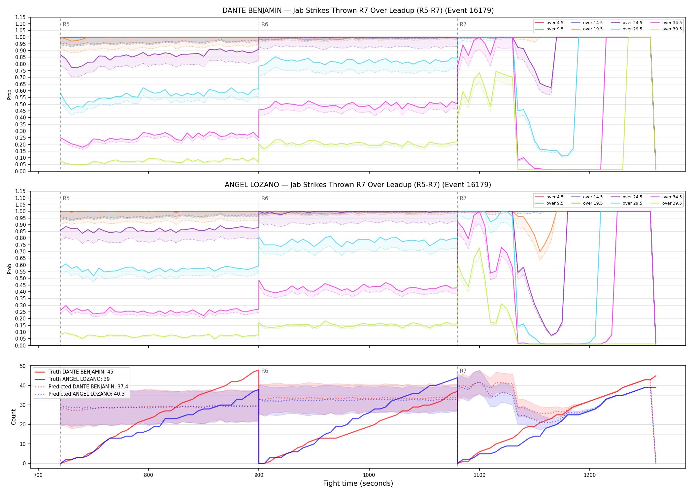Click the 1000 tick label on the x-axis
This screenshot has width=693, height=495.
click(x=369, y=475)
